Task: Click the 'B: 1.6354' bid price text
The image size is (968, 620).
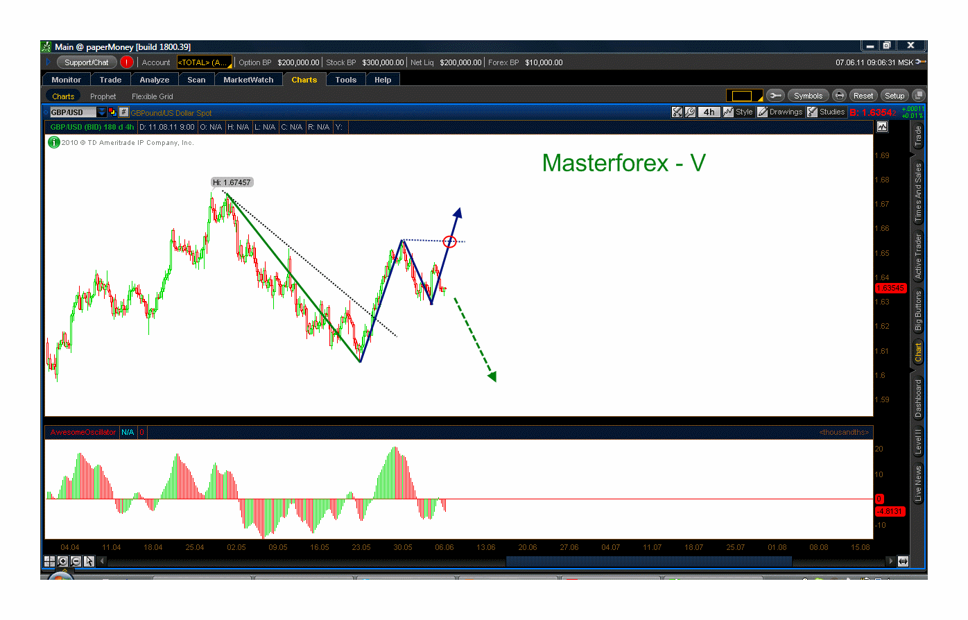Action: point(873,112)
